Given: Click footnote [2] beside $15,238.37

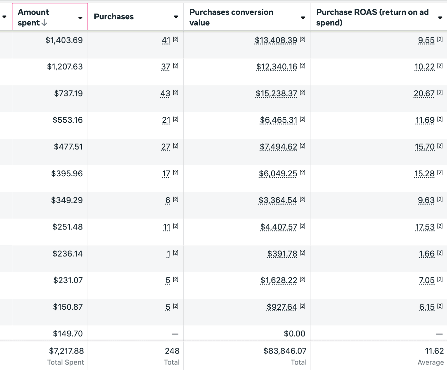Looking at the screenshot, I should click(x=302, y=92).
